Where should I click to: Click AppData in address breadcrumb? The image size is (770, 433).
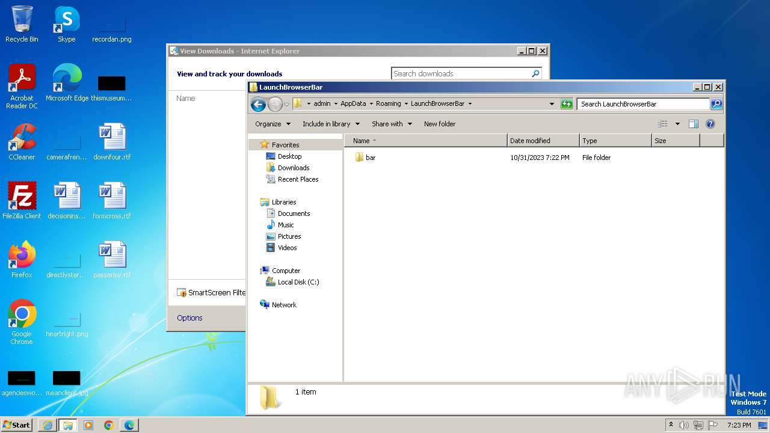click(353, 104)
